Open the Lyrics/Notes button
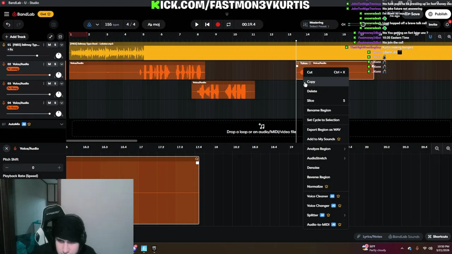 [x=369, y=237]
